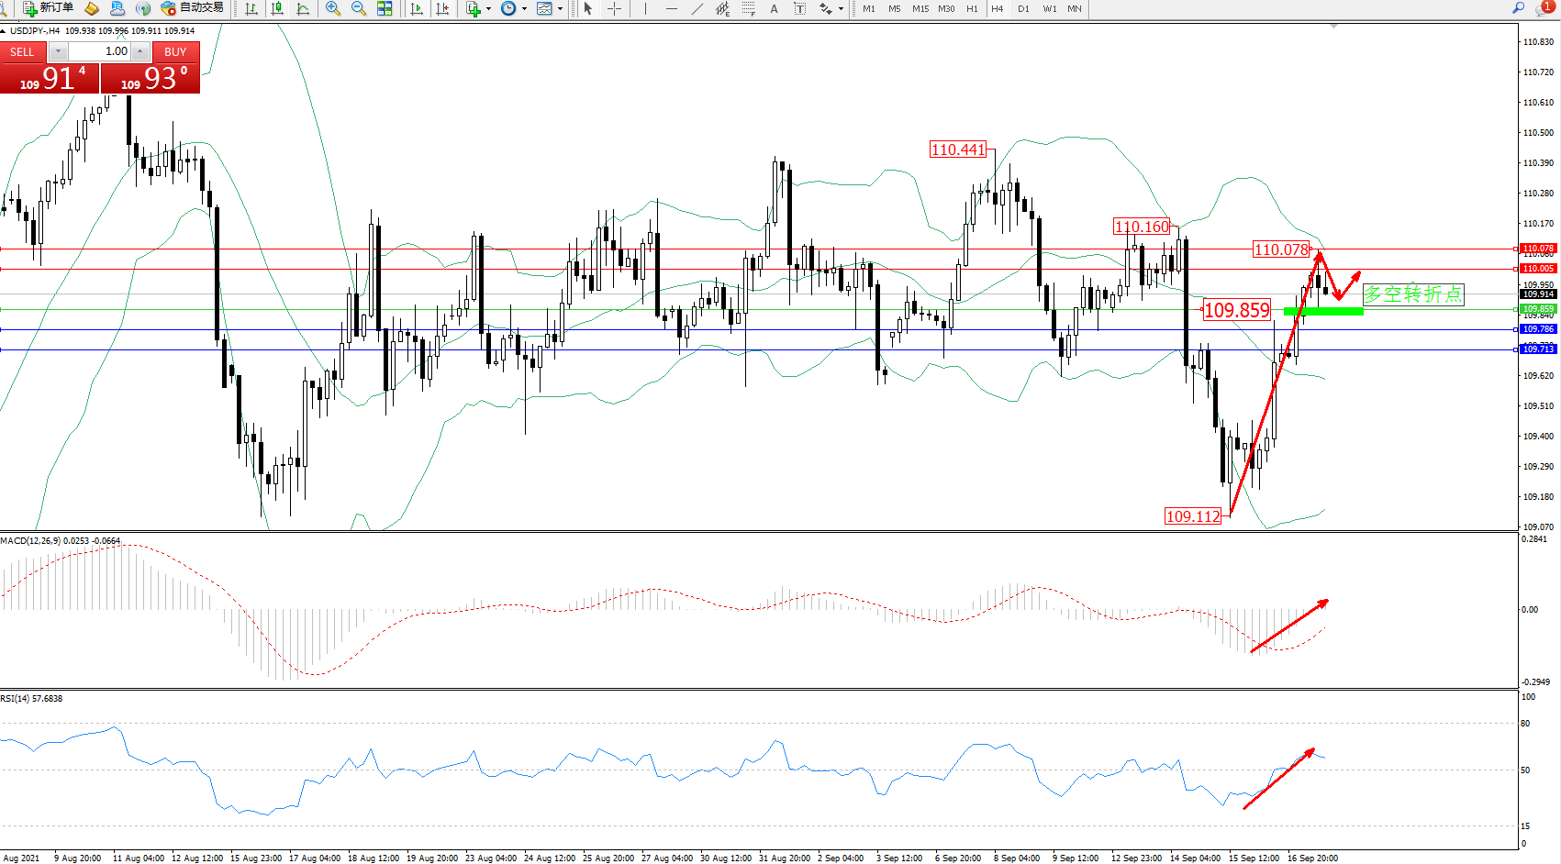Switch chart to line chart mode
This screenshot has height=864, width=1561.
(x=303, y=8)
